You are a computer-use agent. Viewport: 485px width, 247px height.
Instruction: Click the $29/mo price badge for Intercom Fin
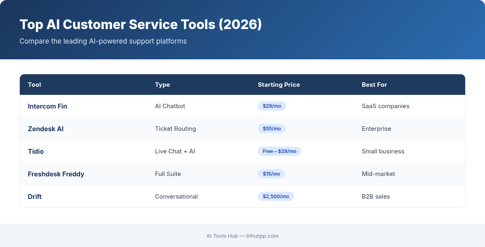(x=272, y=106)
